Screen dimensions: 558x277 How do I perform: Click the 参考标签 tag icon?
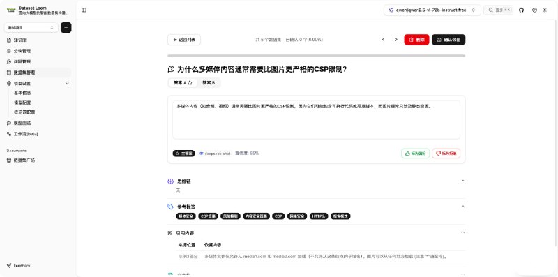coord(170,207)
